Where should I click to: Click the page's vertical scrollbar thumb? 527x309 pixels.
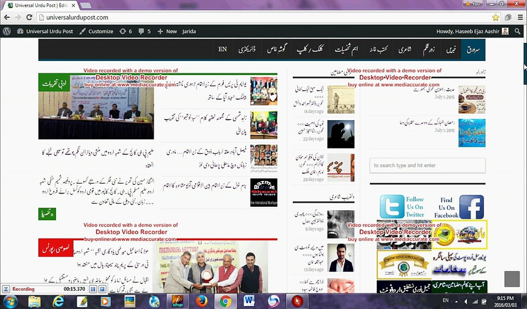pos(524,64)
